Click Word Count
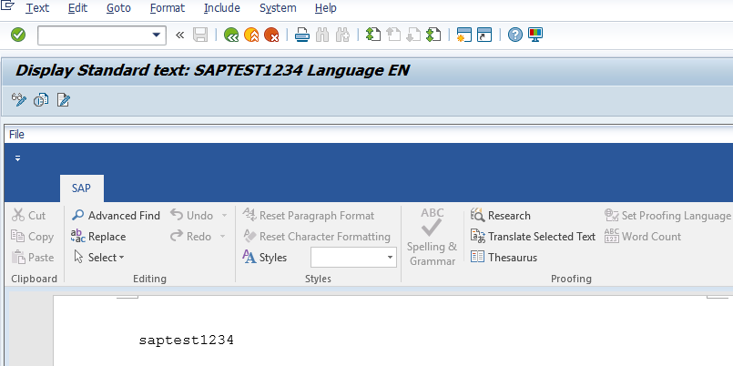This screenshot has height=366, width=733. (x=643, y=237)
